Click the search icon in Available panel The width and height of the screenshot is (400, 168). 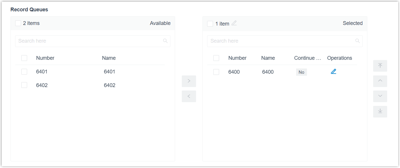click(165, 41)
